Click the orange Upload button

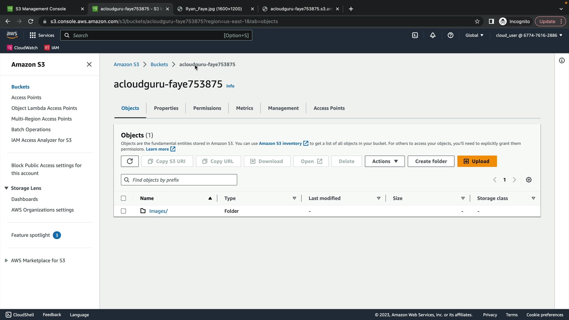point(477,161)
